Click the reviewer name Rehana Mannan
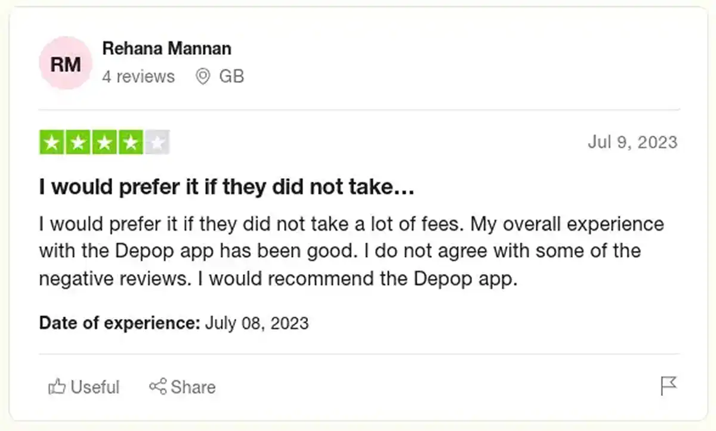 [167, 48]
